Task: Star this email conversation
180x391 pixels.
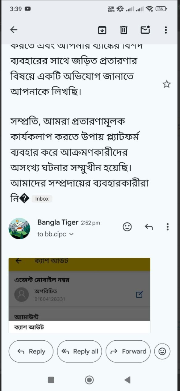Action: coord(167,84)
